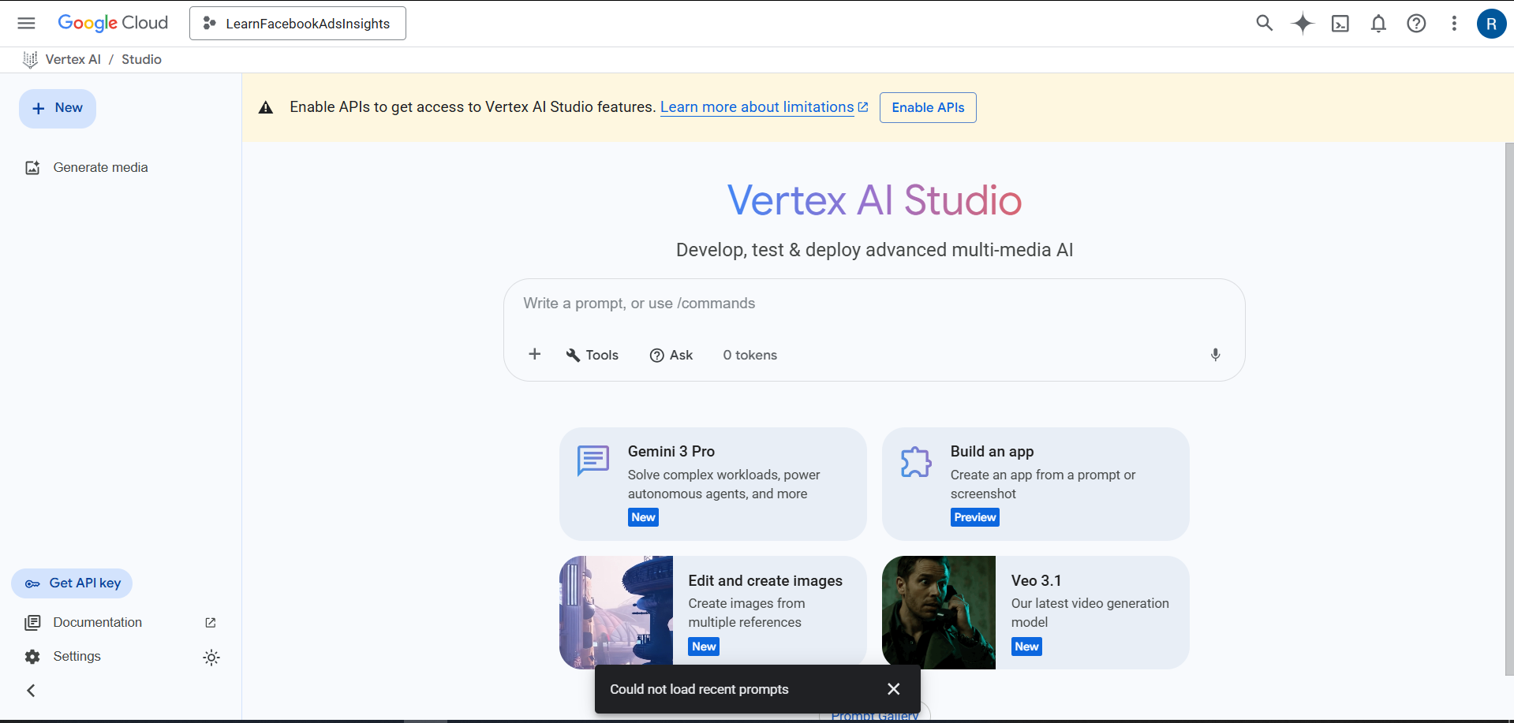Screen dimensions: 1514x723
Task: Follow the Learn more about limitations link
Action: [x=757, y=107]
